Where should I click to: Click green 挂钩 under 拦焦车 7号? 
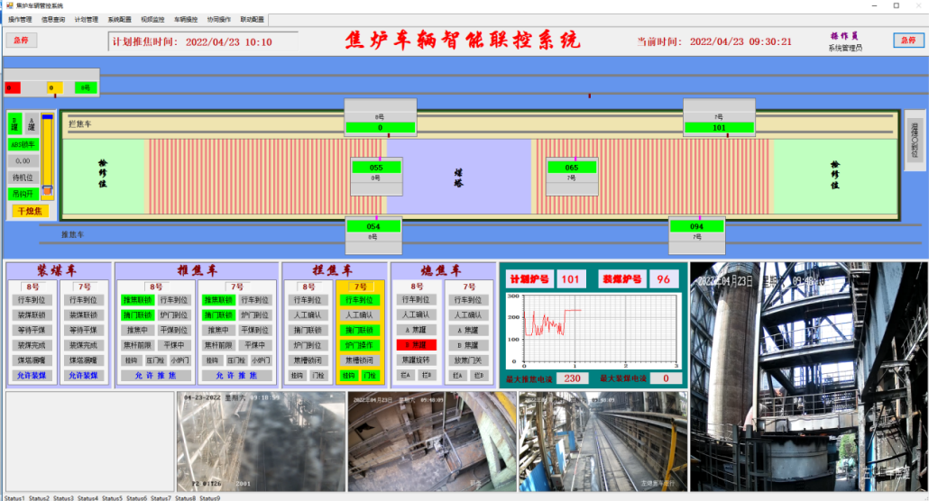tap(349, 376)
